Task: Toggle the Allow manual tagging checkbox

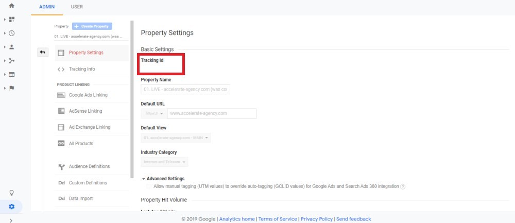Action: (149, 186)
